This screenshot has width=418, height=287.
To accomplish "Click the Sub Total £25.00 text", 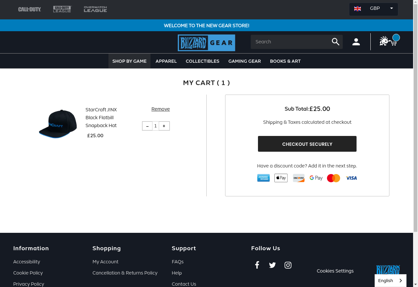I will click(x=307, y=109).
